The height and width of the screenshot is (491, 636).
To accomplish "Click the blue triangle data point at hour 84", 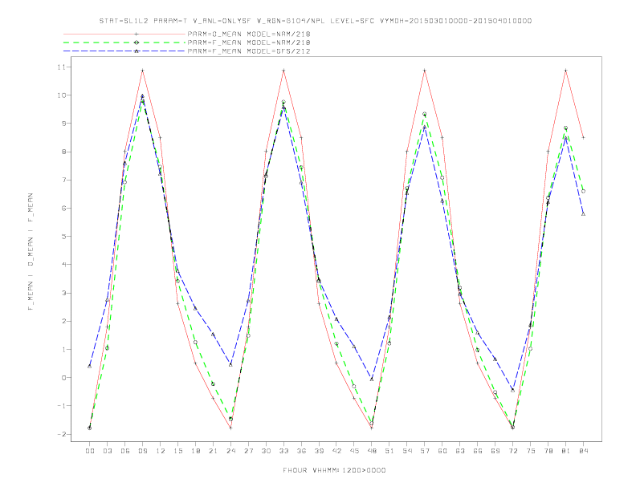I will tap(583, 214).
